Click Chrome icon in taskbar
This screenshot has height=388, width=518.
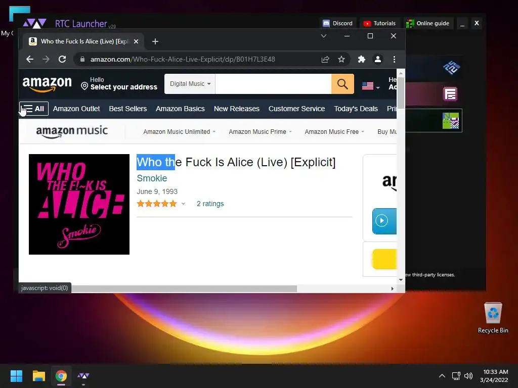click(x=61, y=376)
